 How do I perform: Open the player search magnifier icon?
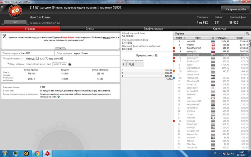[247, 33]
